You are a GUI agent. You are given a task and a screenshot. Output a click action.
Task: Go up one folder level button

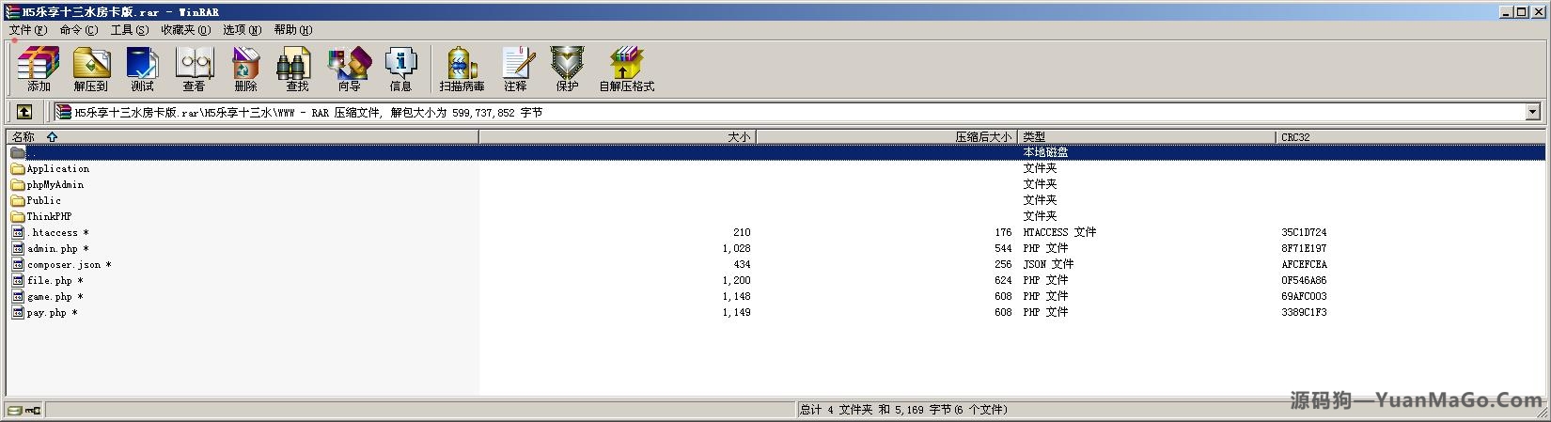24,112
